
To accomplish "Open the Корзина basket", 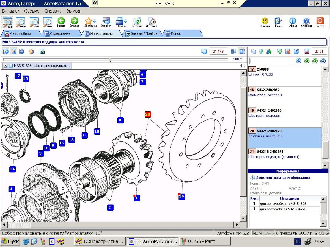I will (x=137, y=22).
